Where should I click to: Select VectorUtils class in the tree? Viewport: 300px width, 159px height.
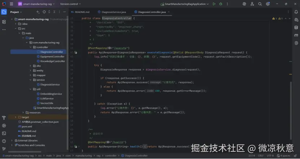click(47, 103)
